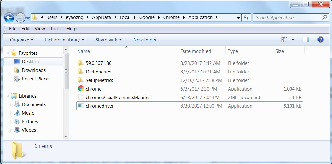Click the blue Help question mark icon
Screen dimensions: 332x164
[x=321, y=40]
